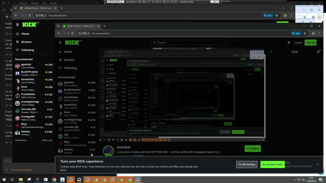Viewport: 326px width, 183px height.
Task: Open Connect_EN channel in the front window list
Action: (76, 129)
